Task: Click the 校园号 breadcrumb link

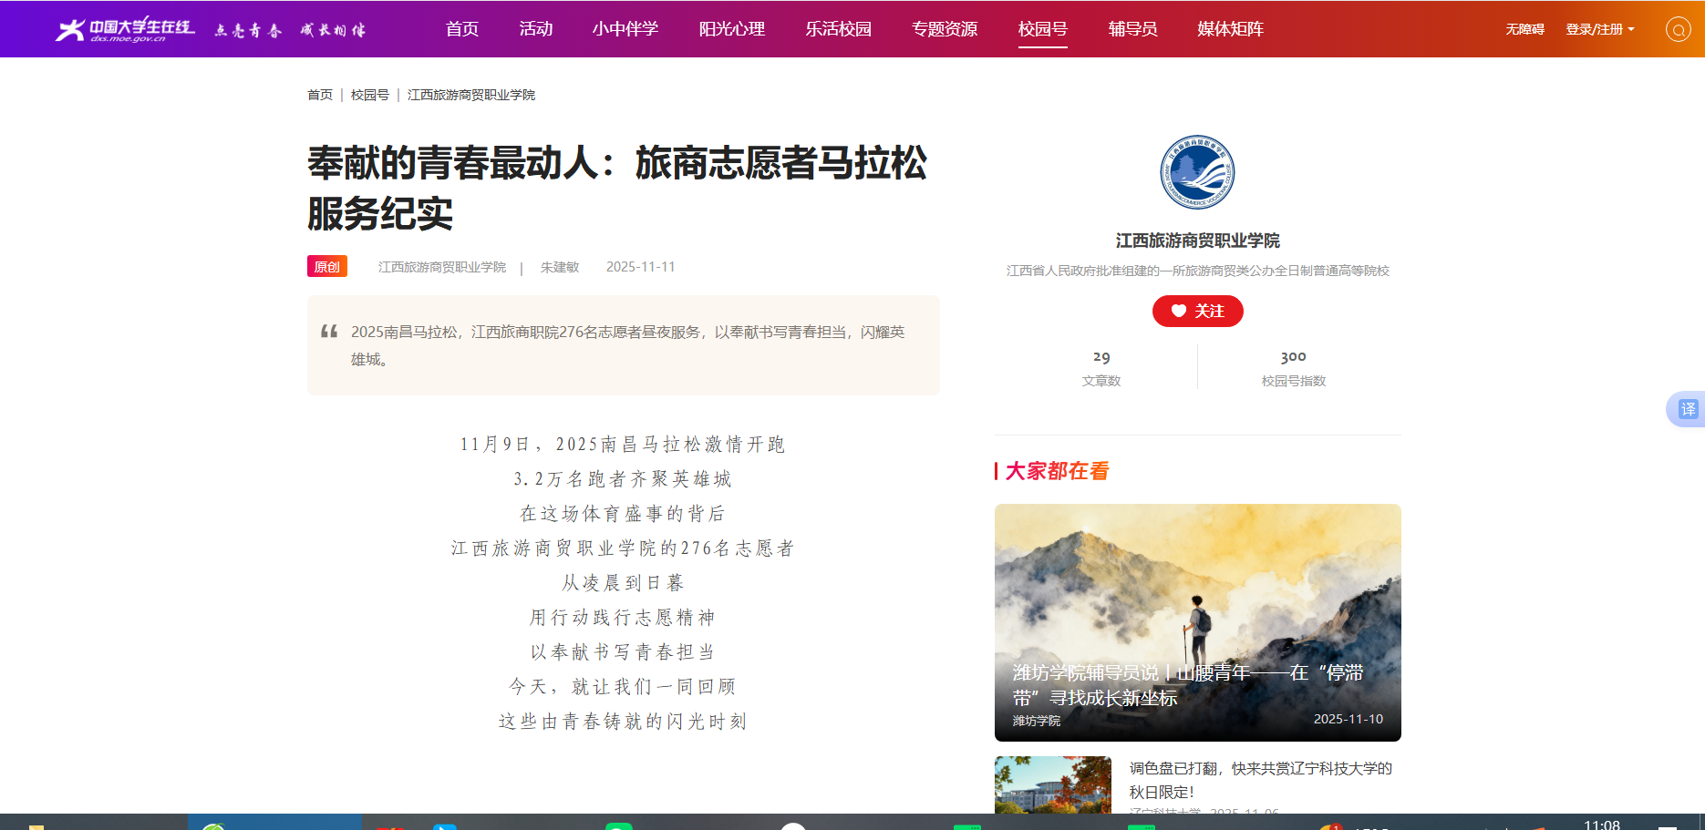Action: point(369,95)
